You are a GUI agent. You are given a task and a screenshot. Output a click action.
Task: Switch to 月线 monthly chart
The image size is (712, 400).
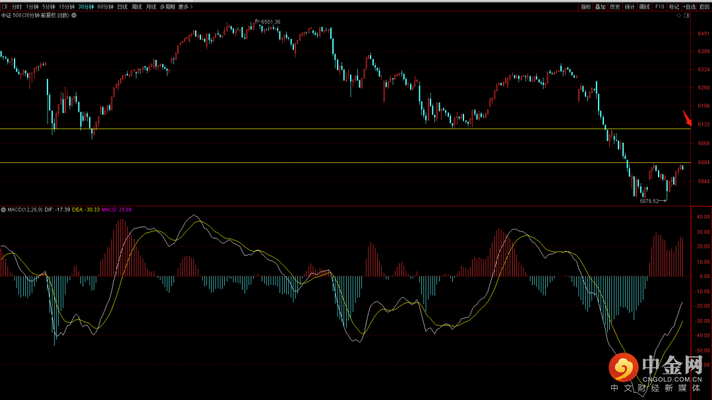point(151,7)
